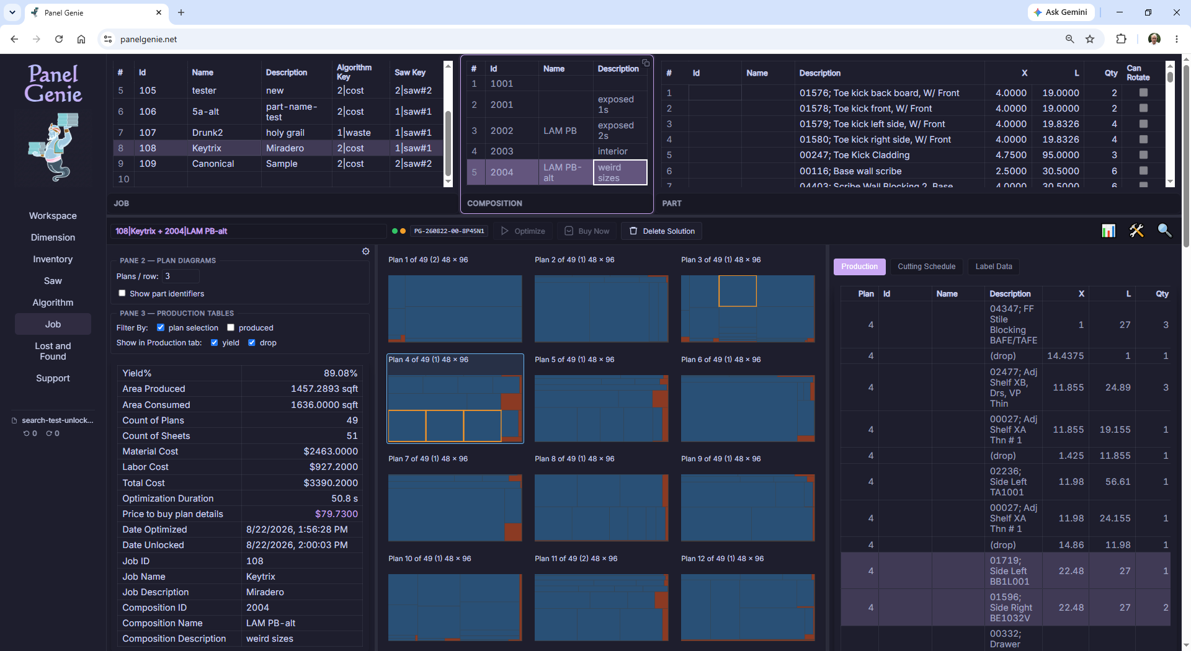This screenshot has height=651, width=1191.
Task: Open the Chrome three-dot menu
Action: pyautogui.click(x=1176, y=39)
